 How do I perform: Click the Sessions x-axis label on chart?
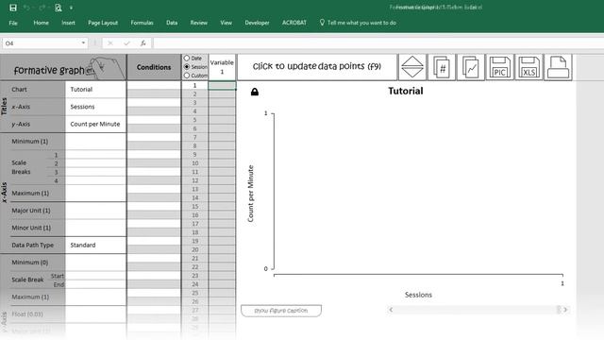click(x=418, y=295)
